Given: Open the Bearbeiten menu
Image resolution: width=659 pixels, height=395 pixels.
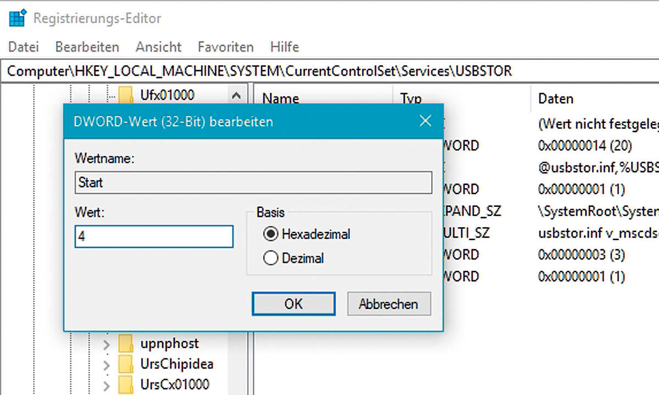Looking at the screenshot, I should [x=87, y=47].
